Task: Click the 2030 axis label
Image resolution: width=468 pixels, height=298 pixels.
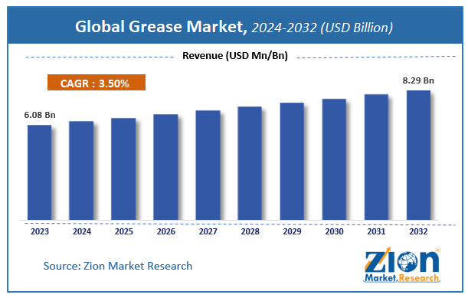Action: (334, 231)
